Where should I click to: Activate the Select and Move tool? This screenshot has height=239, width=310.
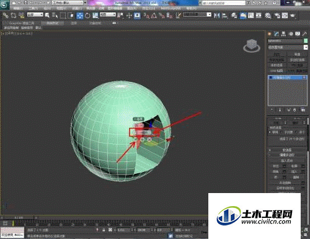click(79, 16)
